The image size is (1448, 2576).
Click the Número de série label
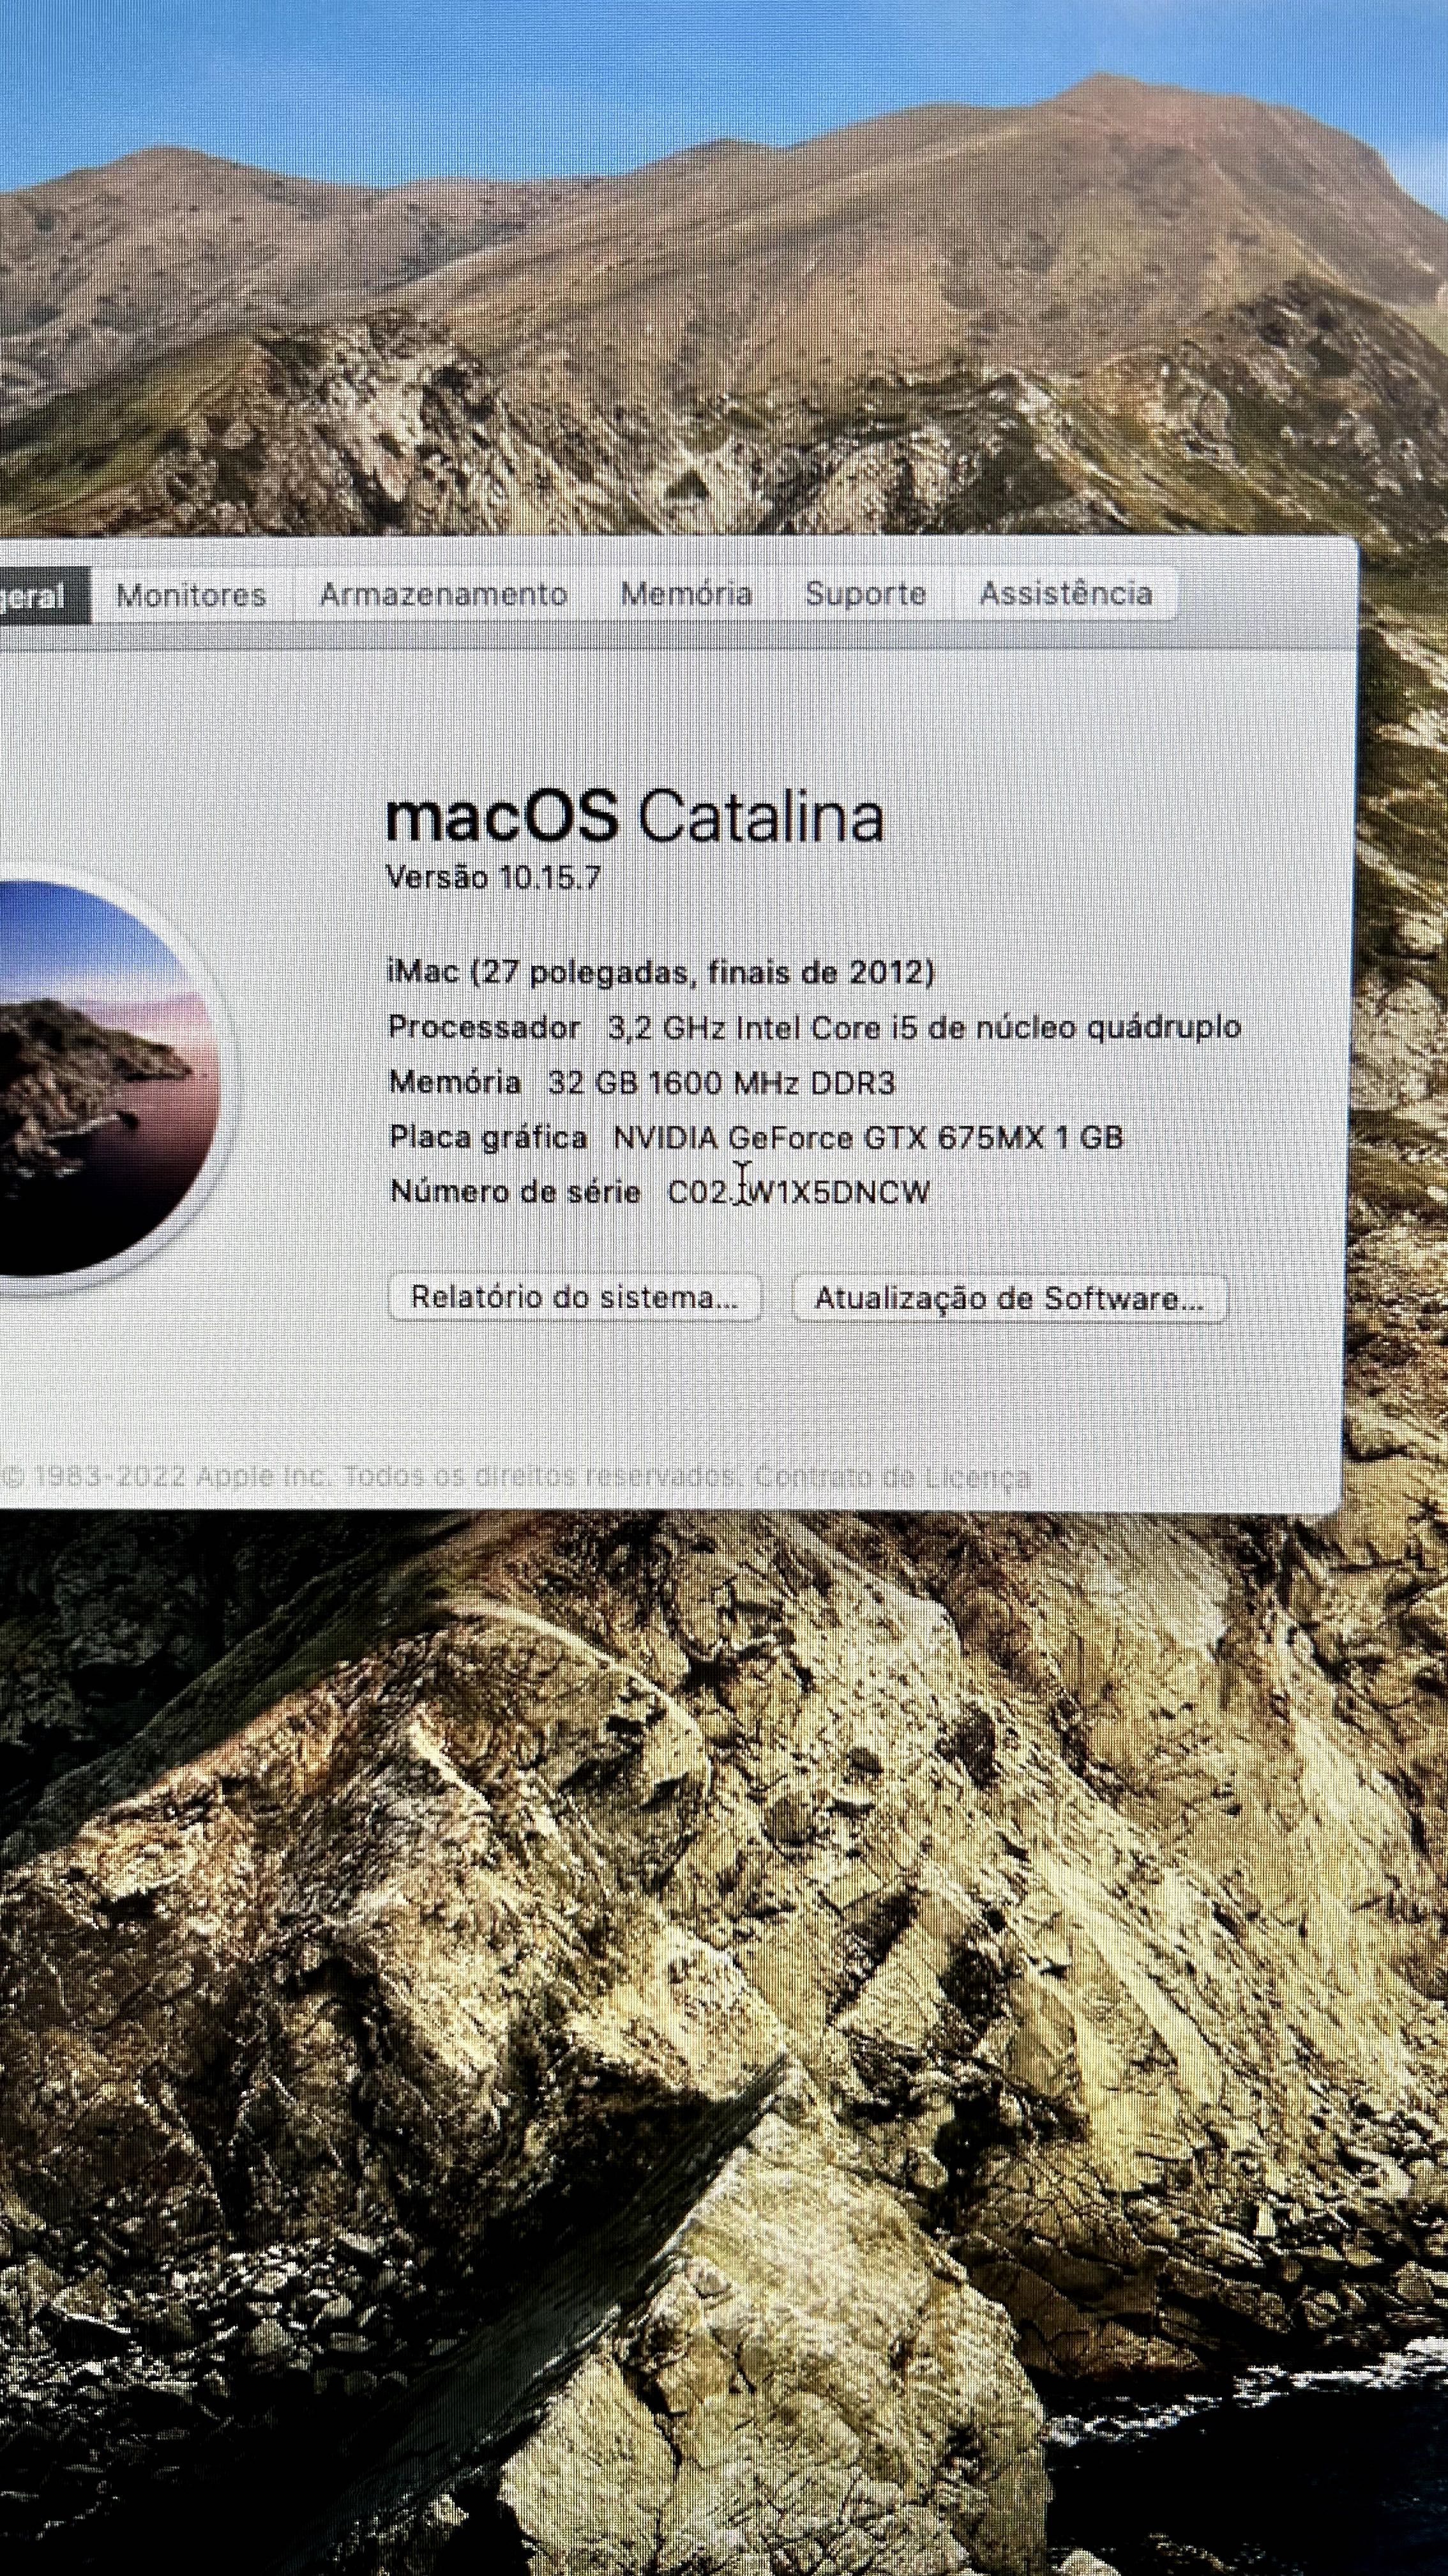[x=515, y=1191]
